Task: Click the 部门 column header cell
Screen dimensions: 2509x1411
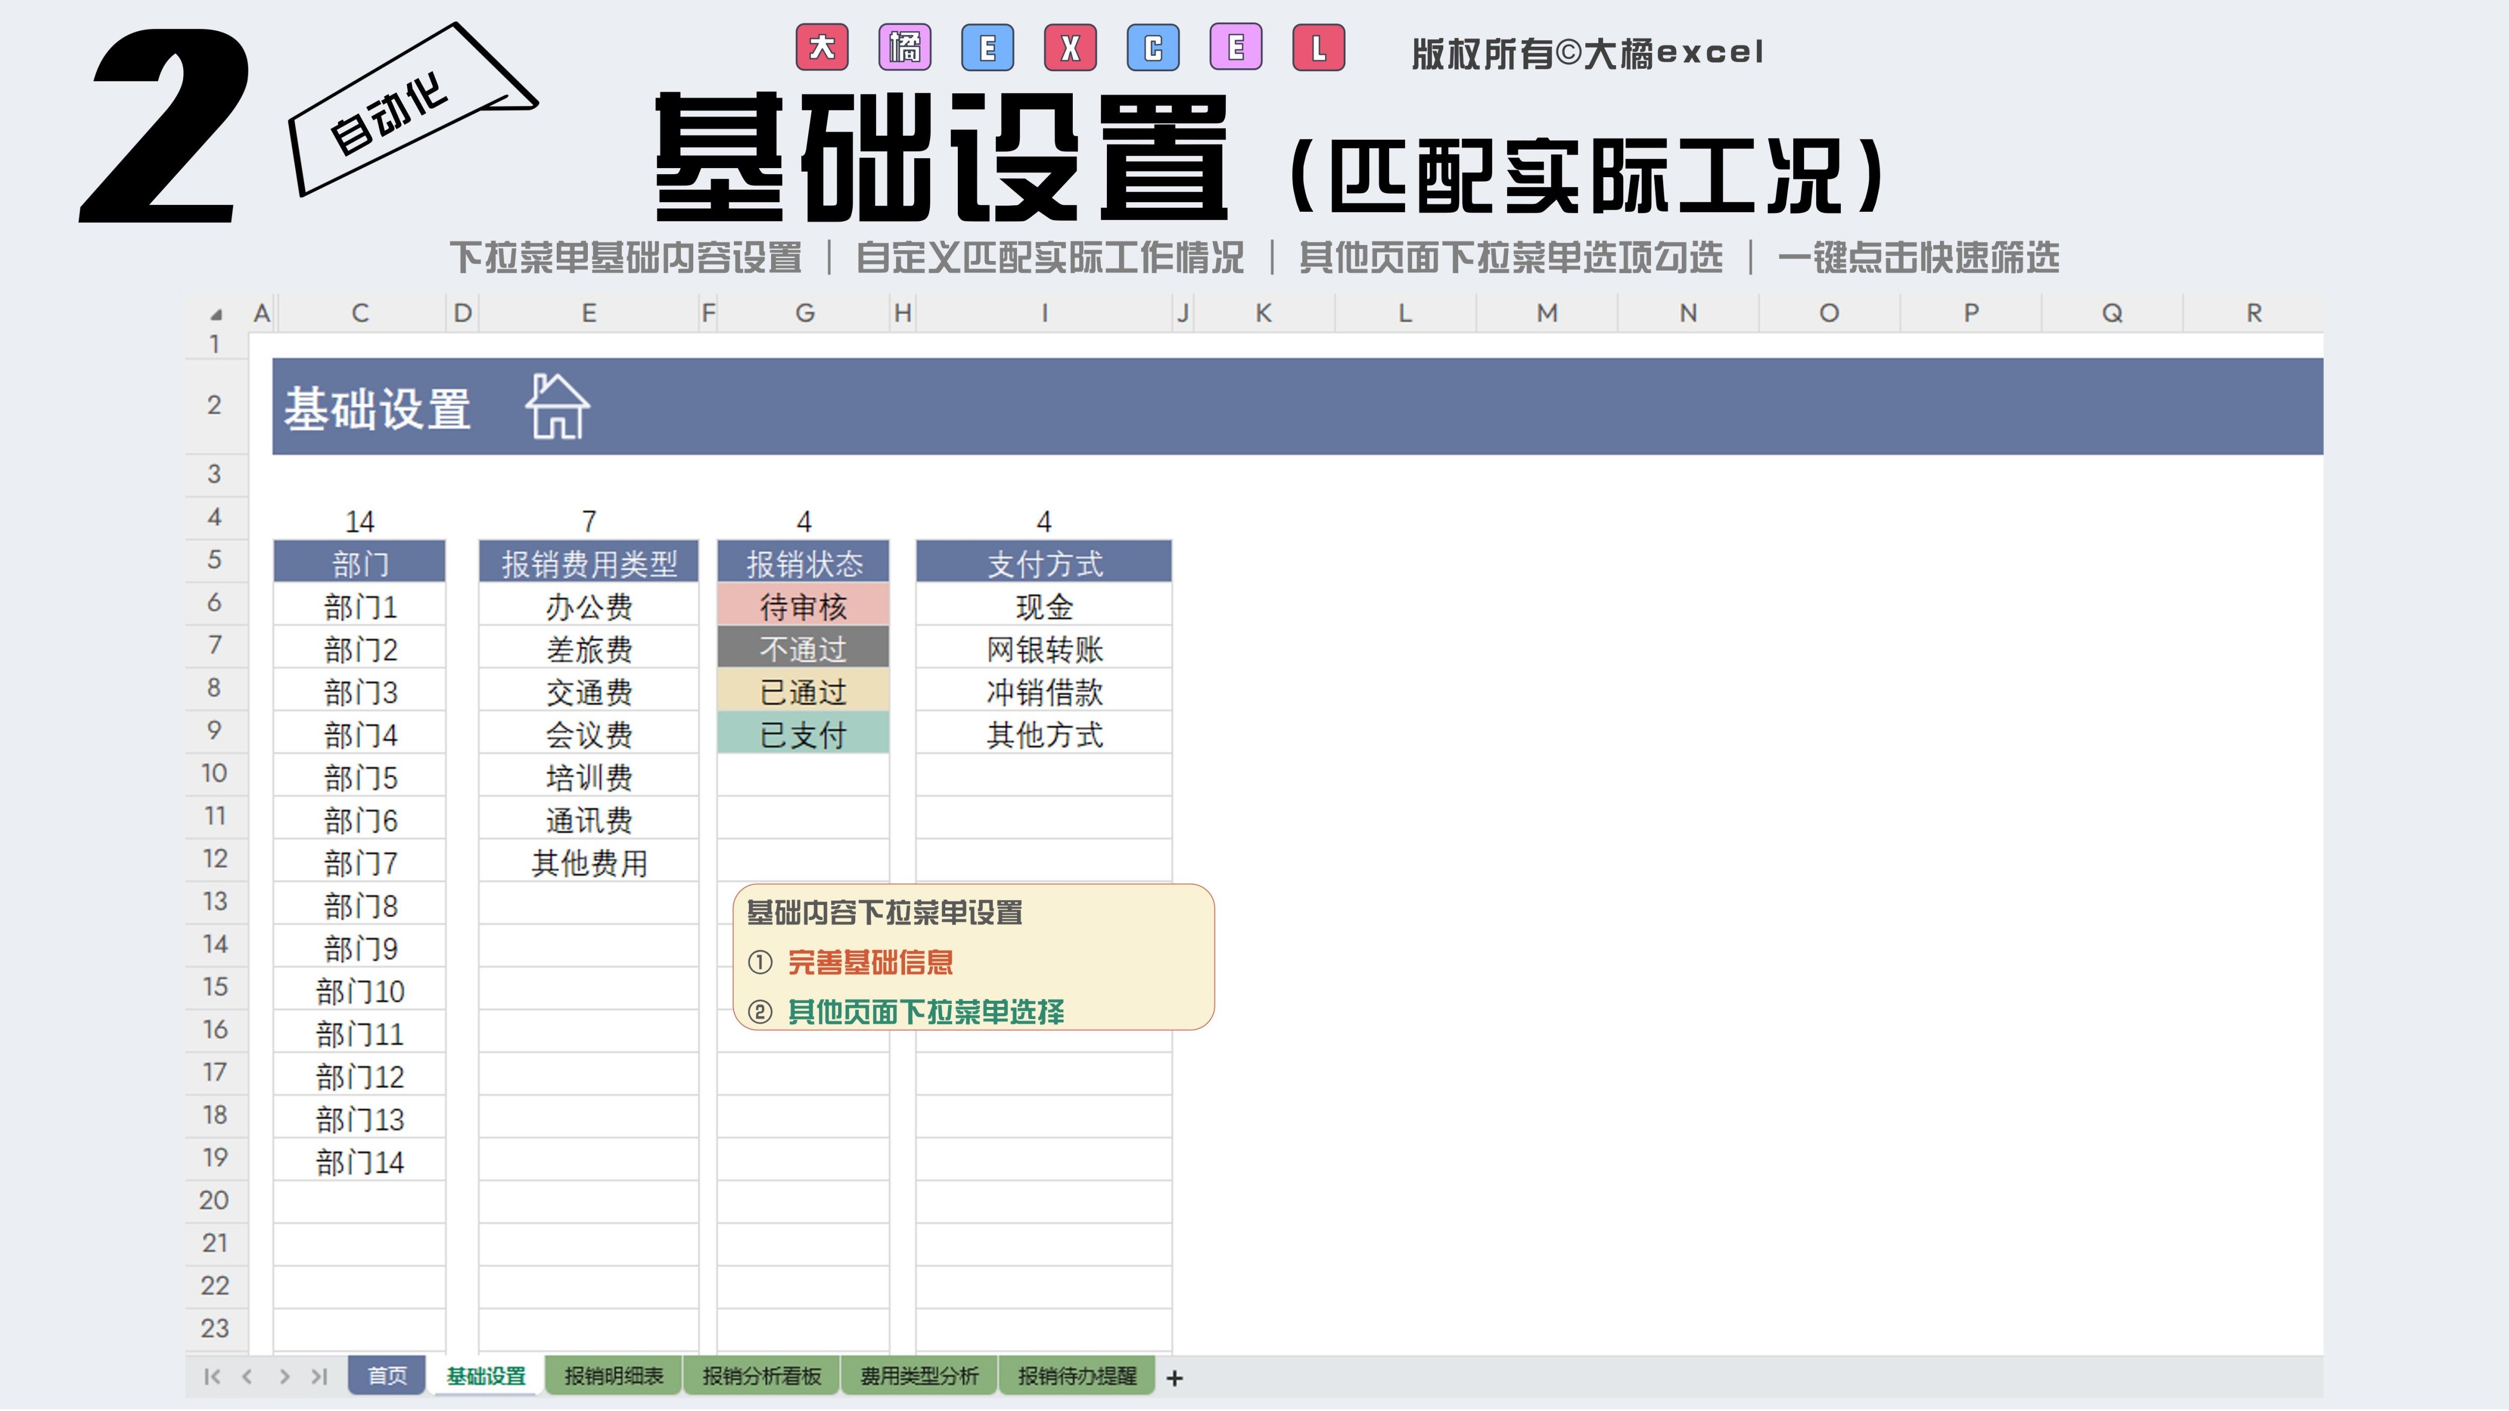Action: point(359,564)
